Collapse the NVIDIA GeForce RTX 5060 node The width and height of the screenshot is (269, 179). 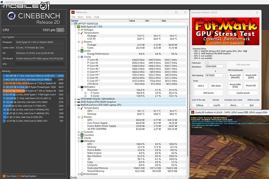coord(75,105)
